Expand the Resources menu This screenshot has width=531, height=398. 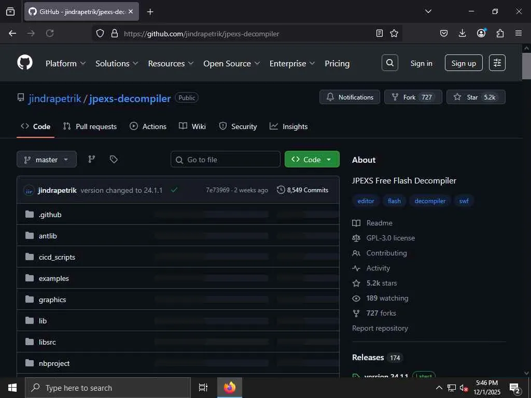click(171, 63)
